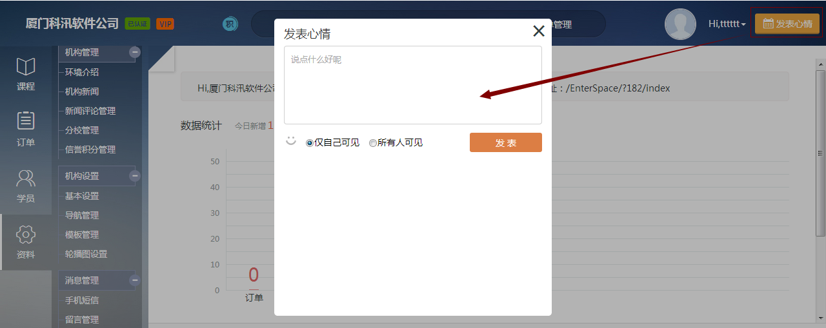Open the 订单 orders sidebar icon
The width and height of the screenshot is (826, 328).
26,129
